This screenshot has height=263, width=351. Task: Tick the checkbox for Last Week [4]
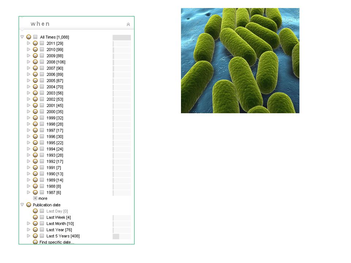tap(42, 217)
